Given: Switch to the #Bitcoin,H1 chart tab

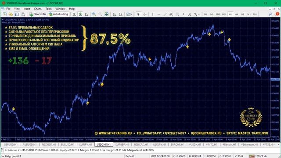Looking at the screenshot, I should point(229,144).
